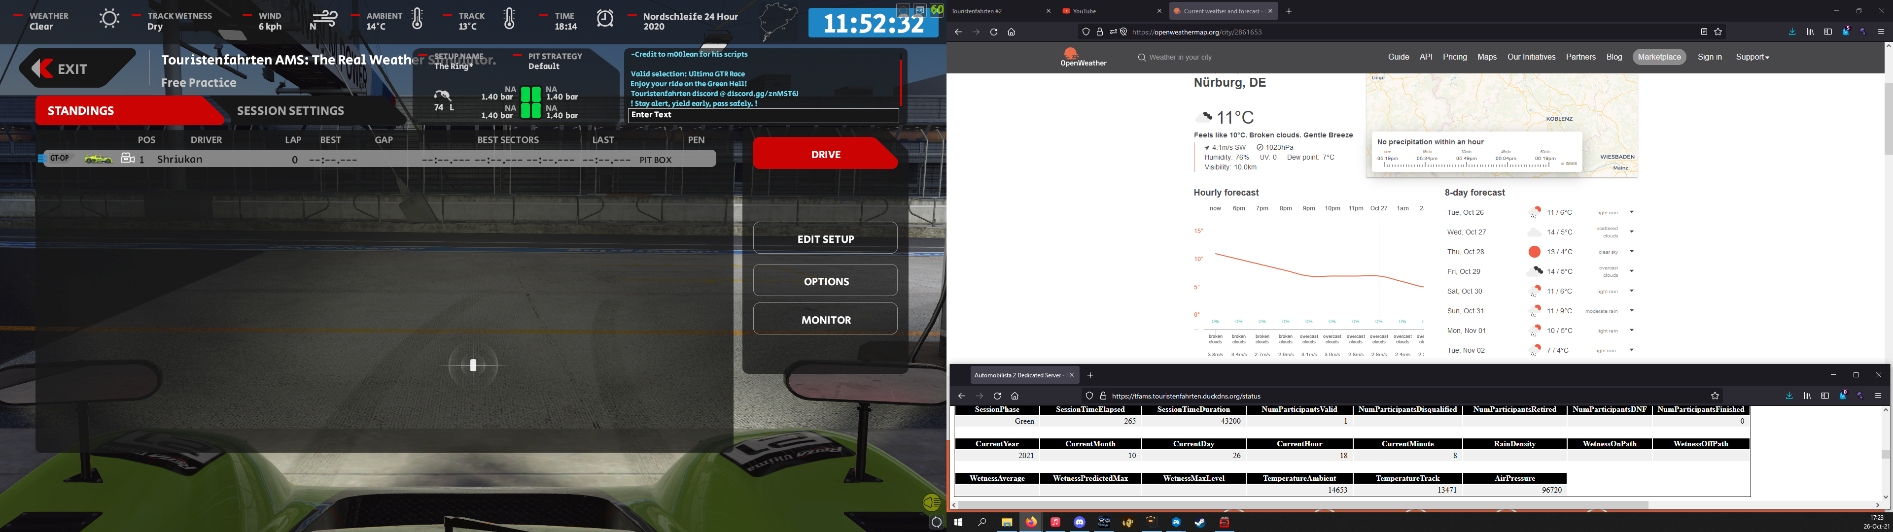
Task: Click the Enter Text chat field
Action: [763, 115]
